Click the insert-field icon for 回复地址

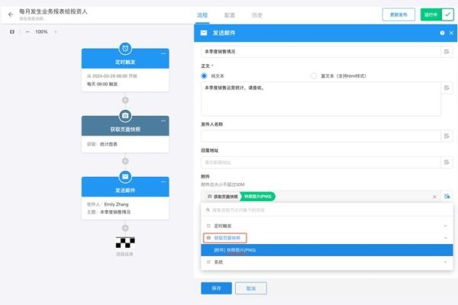(447, 162)
